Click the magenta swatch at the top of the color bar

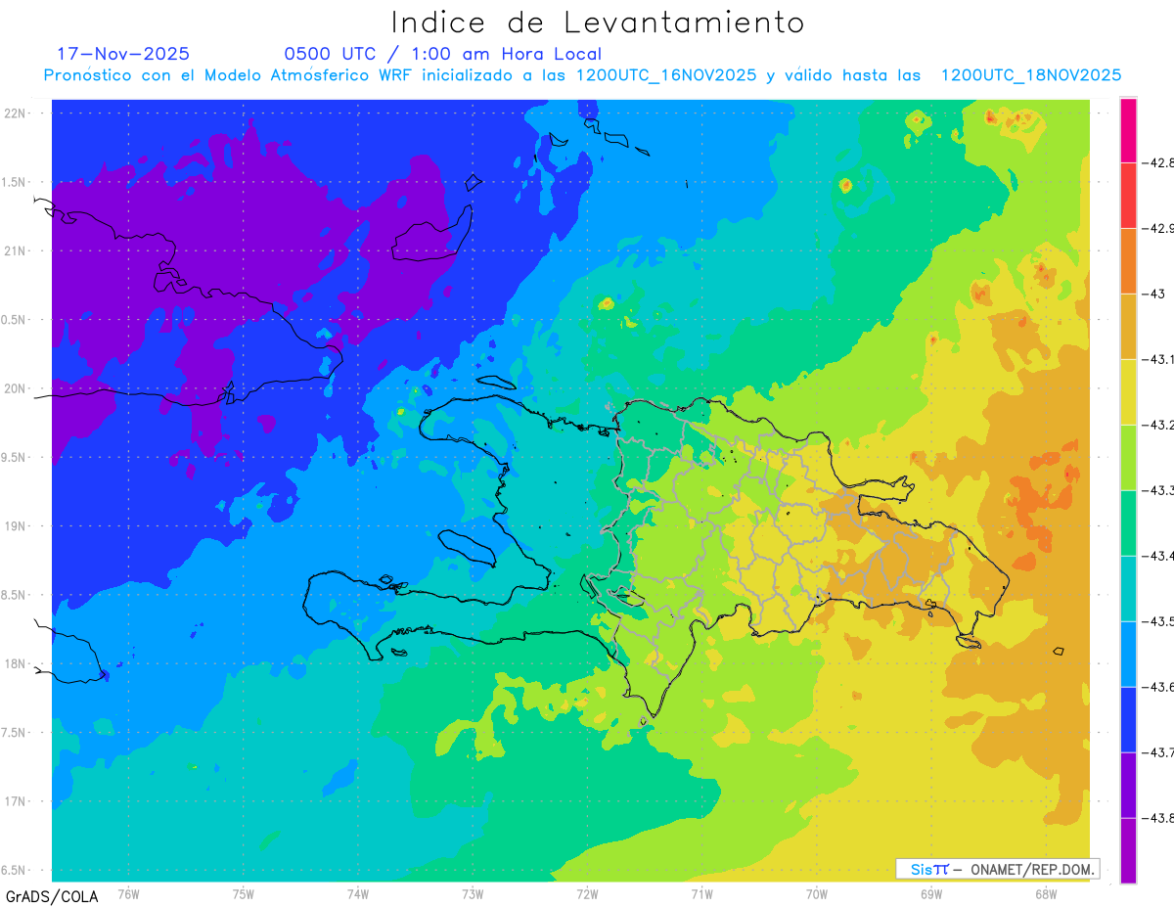(1128, 130)
